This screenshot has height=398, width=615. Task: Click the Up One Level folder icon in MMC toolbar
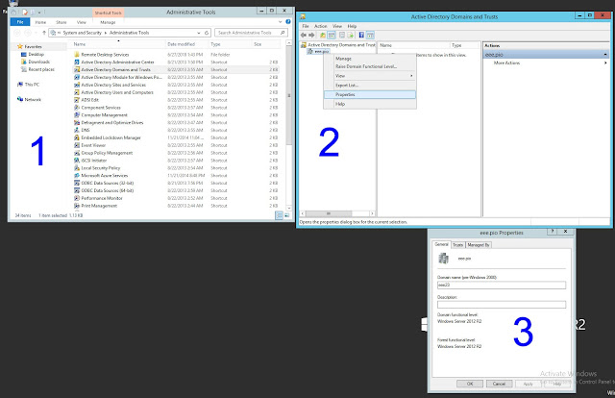[x=323, y=35]
